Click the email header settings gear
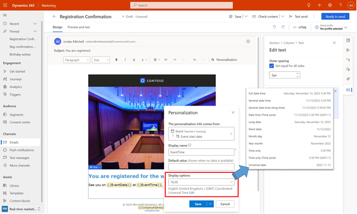 [x=248, y=41]
